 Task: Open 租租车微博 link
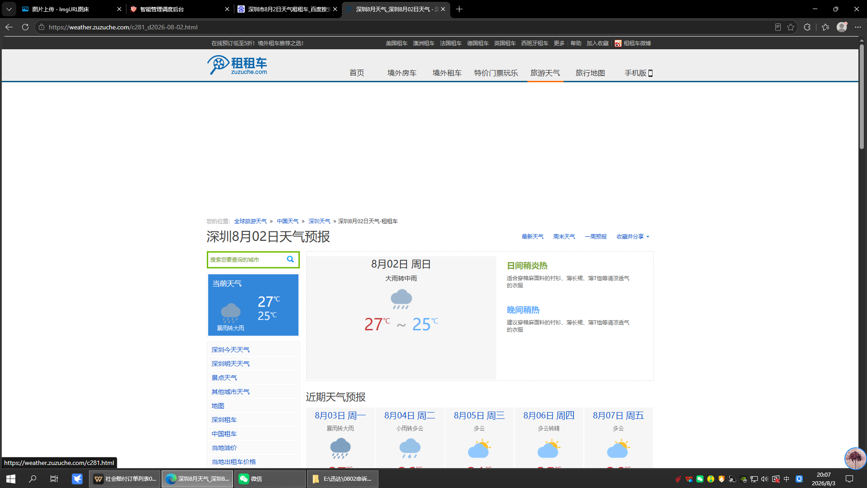[633, 43]
